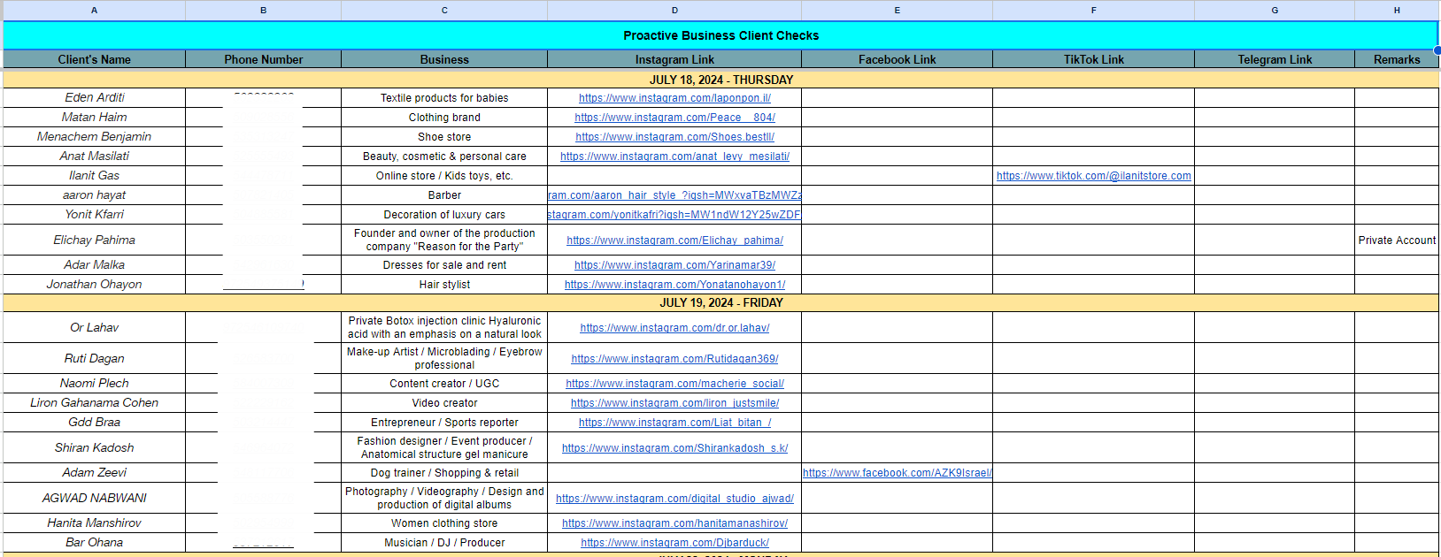Click the Telegram Link header cell
This screenshot has width=1441, height=557.
[1275, 59]
